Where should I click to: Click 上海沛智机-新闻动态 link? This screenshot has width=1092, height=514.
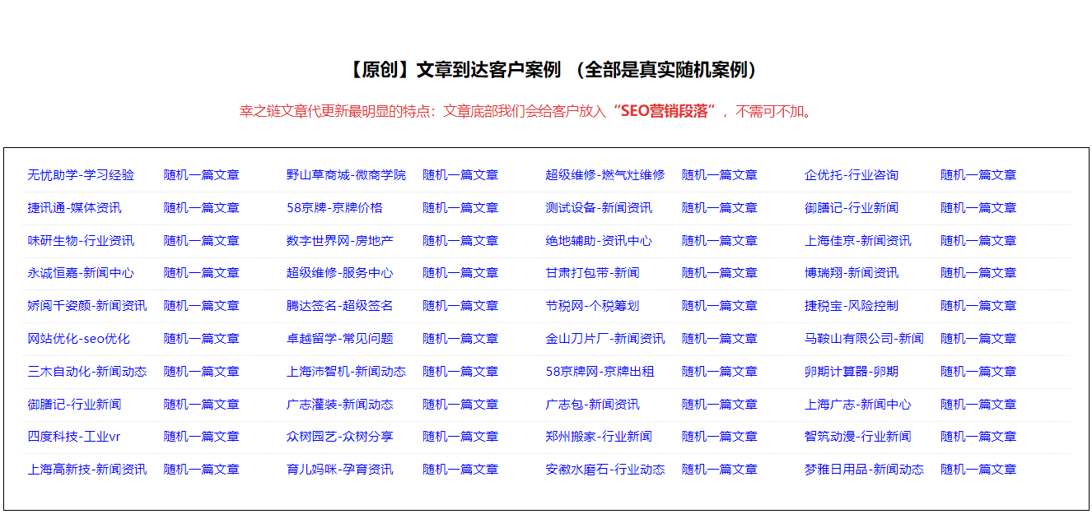pos(346,372)
